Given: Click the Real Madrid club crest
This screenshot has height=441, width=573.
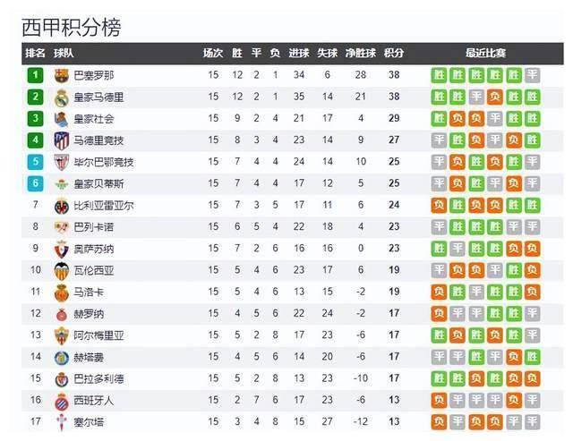Looking at the screenshot, I should pyautogui.click(x=61, y=97).
